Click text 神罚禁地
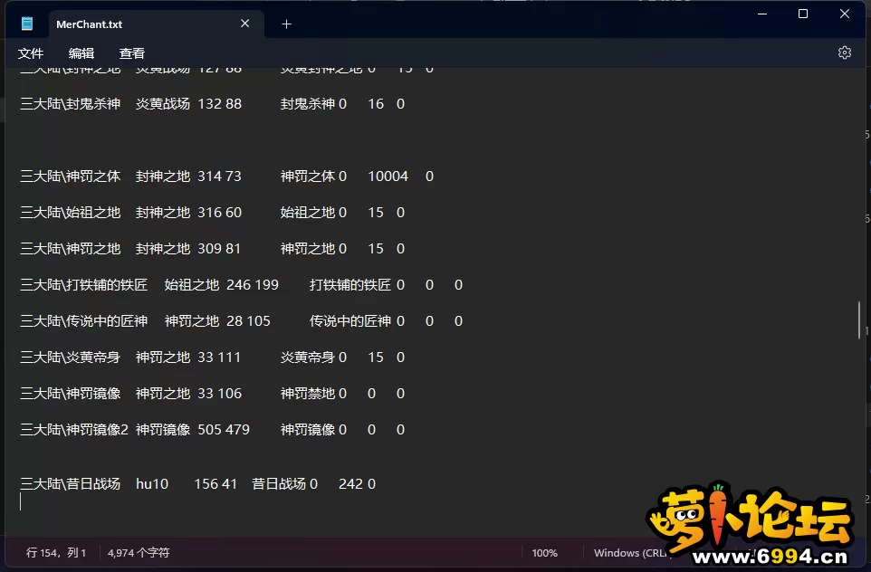This screenshot has width=871, height=572. (308, 393)
